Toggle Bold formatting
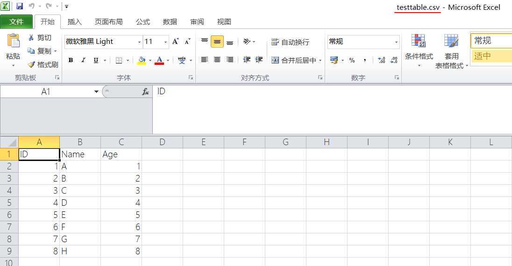 [x=71, y=60]
